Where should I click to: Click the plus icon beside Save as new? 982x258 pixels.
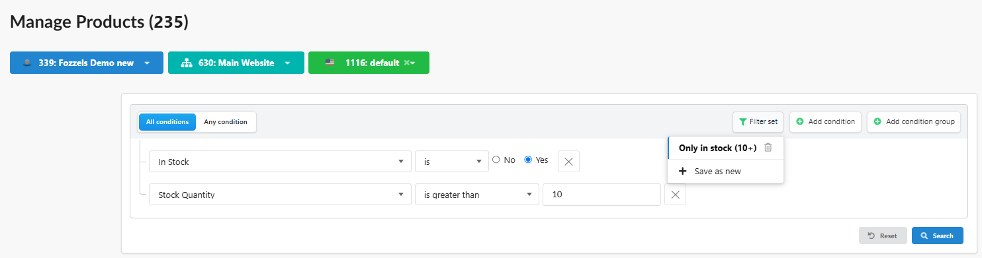point(684,171)
